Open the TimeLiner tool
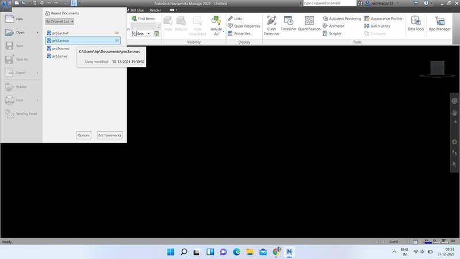The height and width of the screenshot is (259, 460). (x=289, y=24)
